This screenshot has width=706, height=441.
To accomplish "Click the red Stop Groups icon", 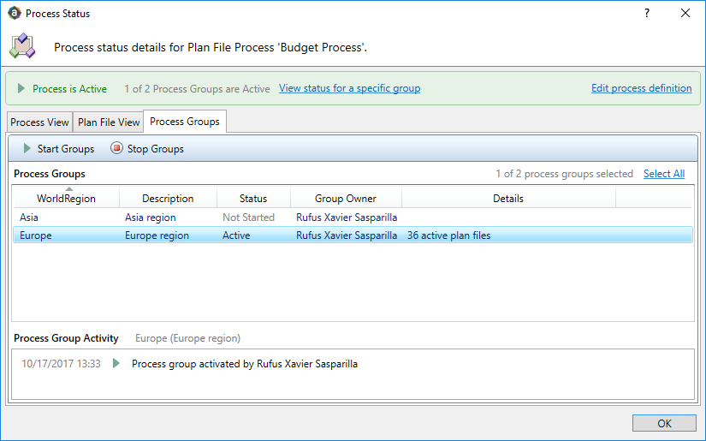I will [116, 149].
